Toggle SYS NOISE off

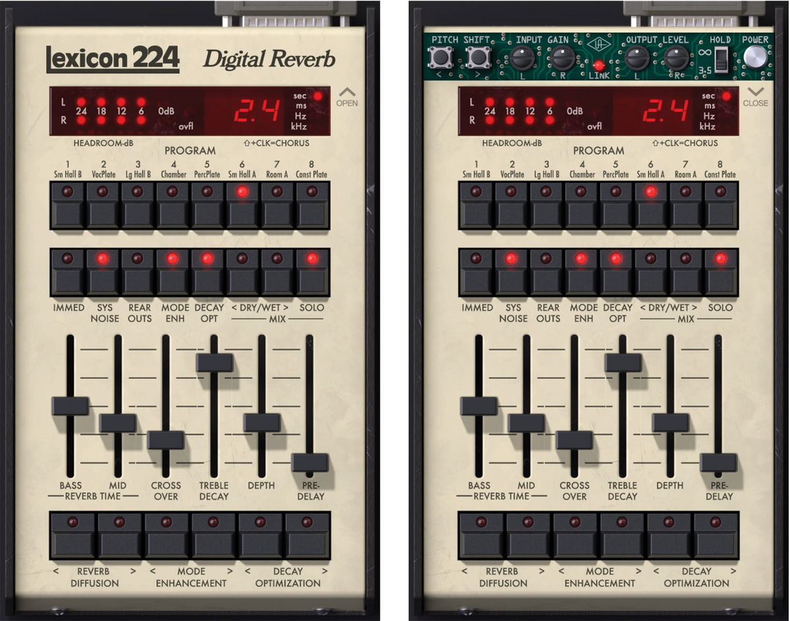click(x=103, y=273)
